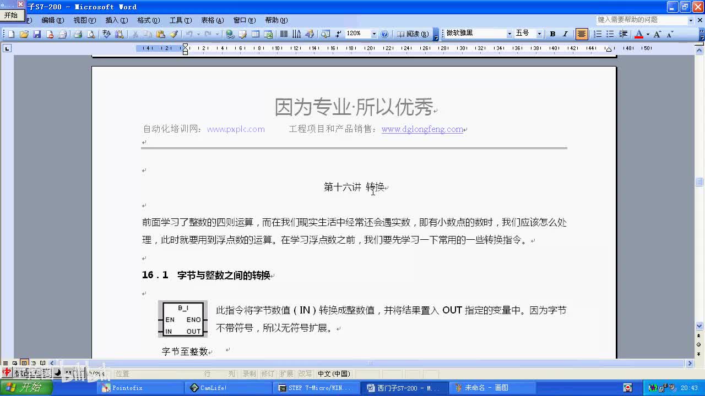The height and width of the screenshot is (396, 705).
Task: Open the font size dropdown 五号
Action: [x=539, y=34]
